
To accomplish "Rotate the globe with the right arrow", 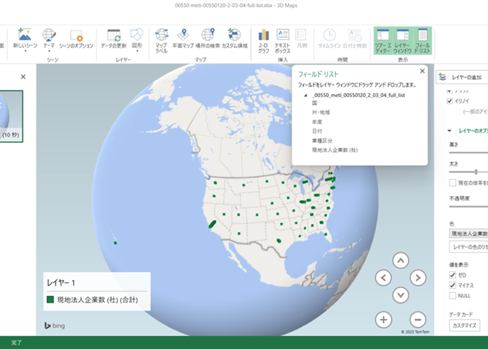I will [x=418, y=278].
